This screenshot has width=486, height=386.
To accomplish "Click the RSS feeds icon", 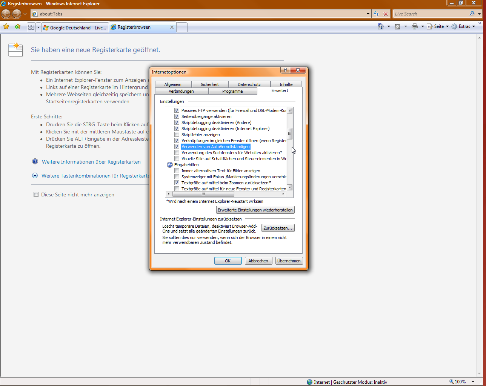I will [397, 26].
